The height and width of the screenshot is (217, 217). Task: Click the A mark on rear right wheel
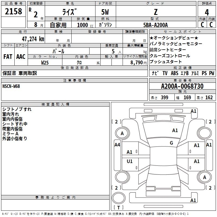tap(205, 177)
